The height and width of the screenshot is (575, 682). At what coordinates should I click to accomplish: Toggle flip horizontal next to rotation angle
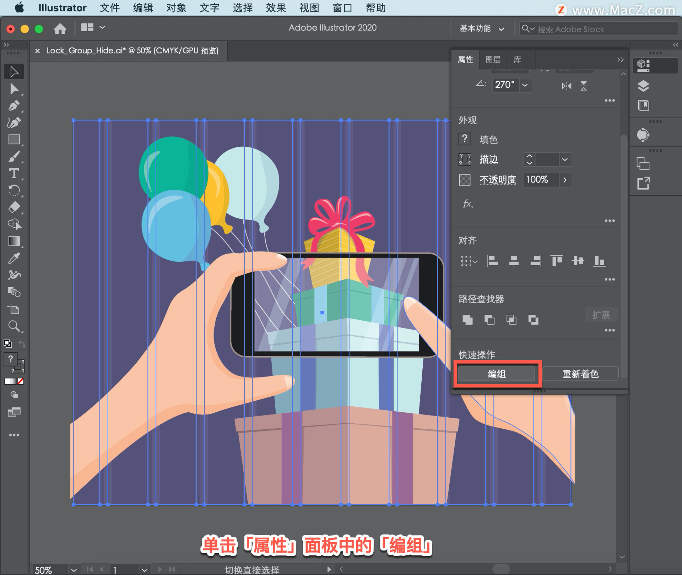pyautogui.click(x=566, y=86)
